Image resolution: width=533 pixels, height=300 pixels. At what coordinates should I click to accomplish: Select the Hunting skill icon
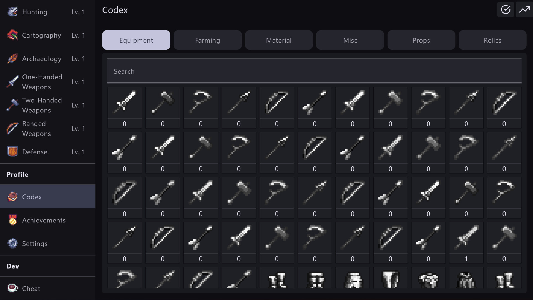12,12
